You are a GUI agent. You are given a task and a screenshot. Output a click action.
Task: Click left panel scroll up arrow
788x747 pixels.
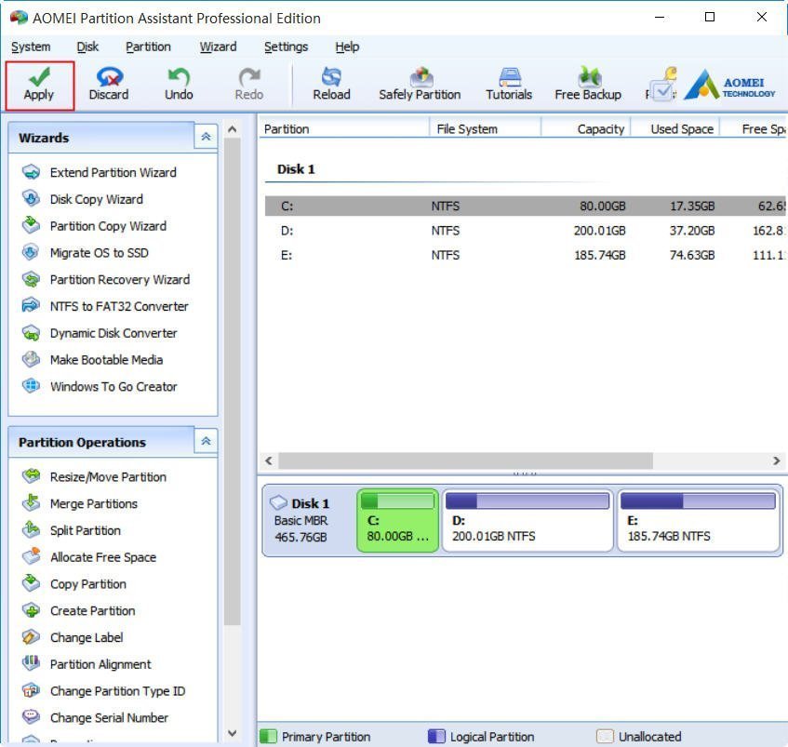(x=233, y=129)
